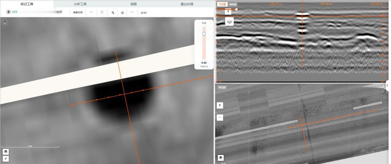Switch to the 正视图 radar view
The width and height of the screenshot is (391, 164).
click(222, 4)
